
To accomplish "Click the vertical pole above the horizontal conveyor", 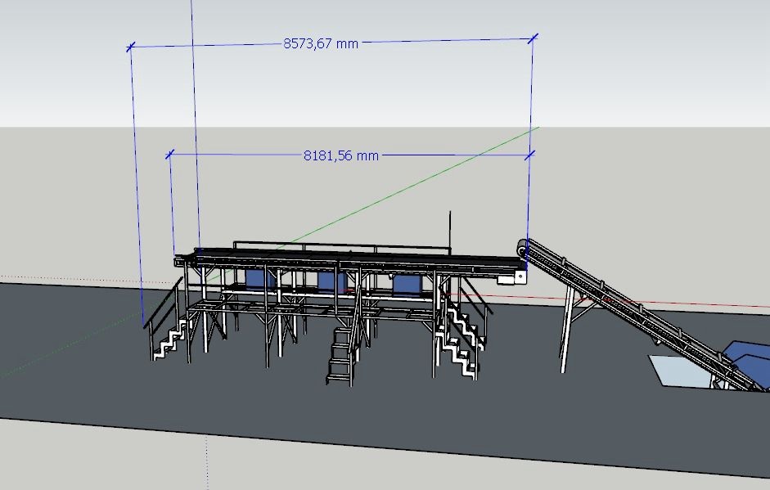I will (448, 231).
